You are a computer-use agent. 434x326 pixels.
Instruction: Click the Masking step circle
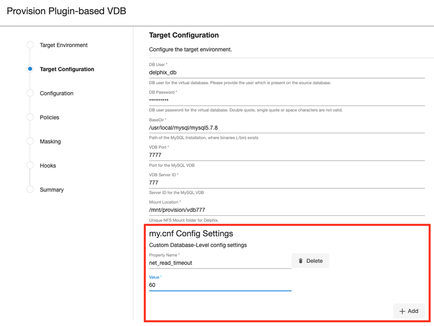[x=30, y=141]
